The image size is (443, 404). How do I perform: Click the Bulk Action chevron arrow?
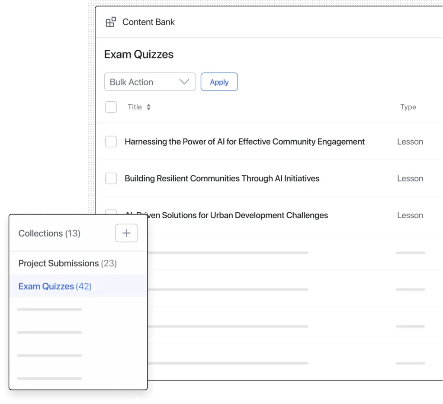[x=184, y=82]
